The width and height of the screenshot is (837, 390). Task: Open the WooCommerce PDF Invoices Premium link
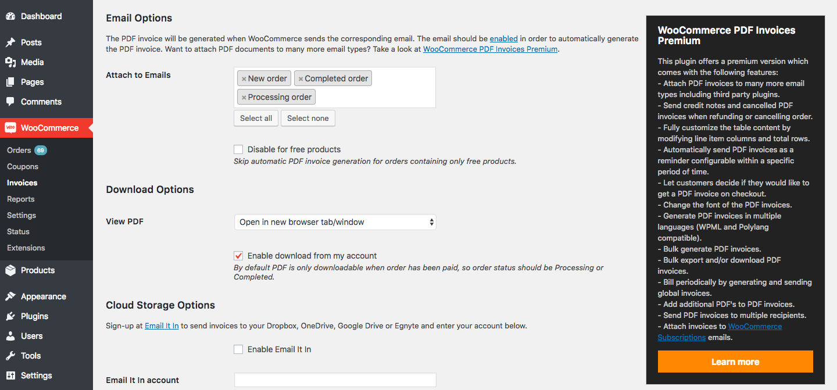491,49
